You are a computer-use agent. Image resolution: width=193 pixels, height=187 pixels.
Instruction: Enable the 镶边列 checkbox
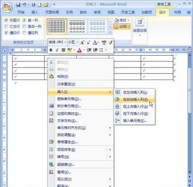(24, 33)
